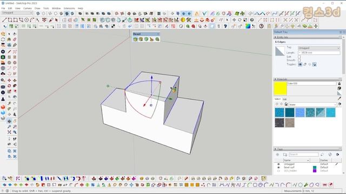Click the Add Tag Folder icon
Viewport: 346px width, 194px height.
pos(285,155)
